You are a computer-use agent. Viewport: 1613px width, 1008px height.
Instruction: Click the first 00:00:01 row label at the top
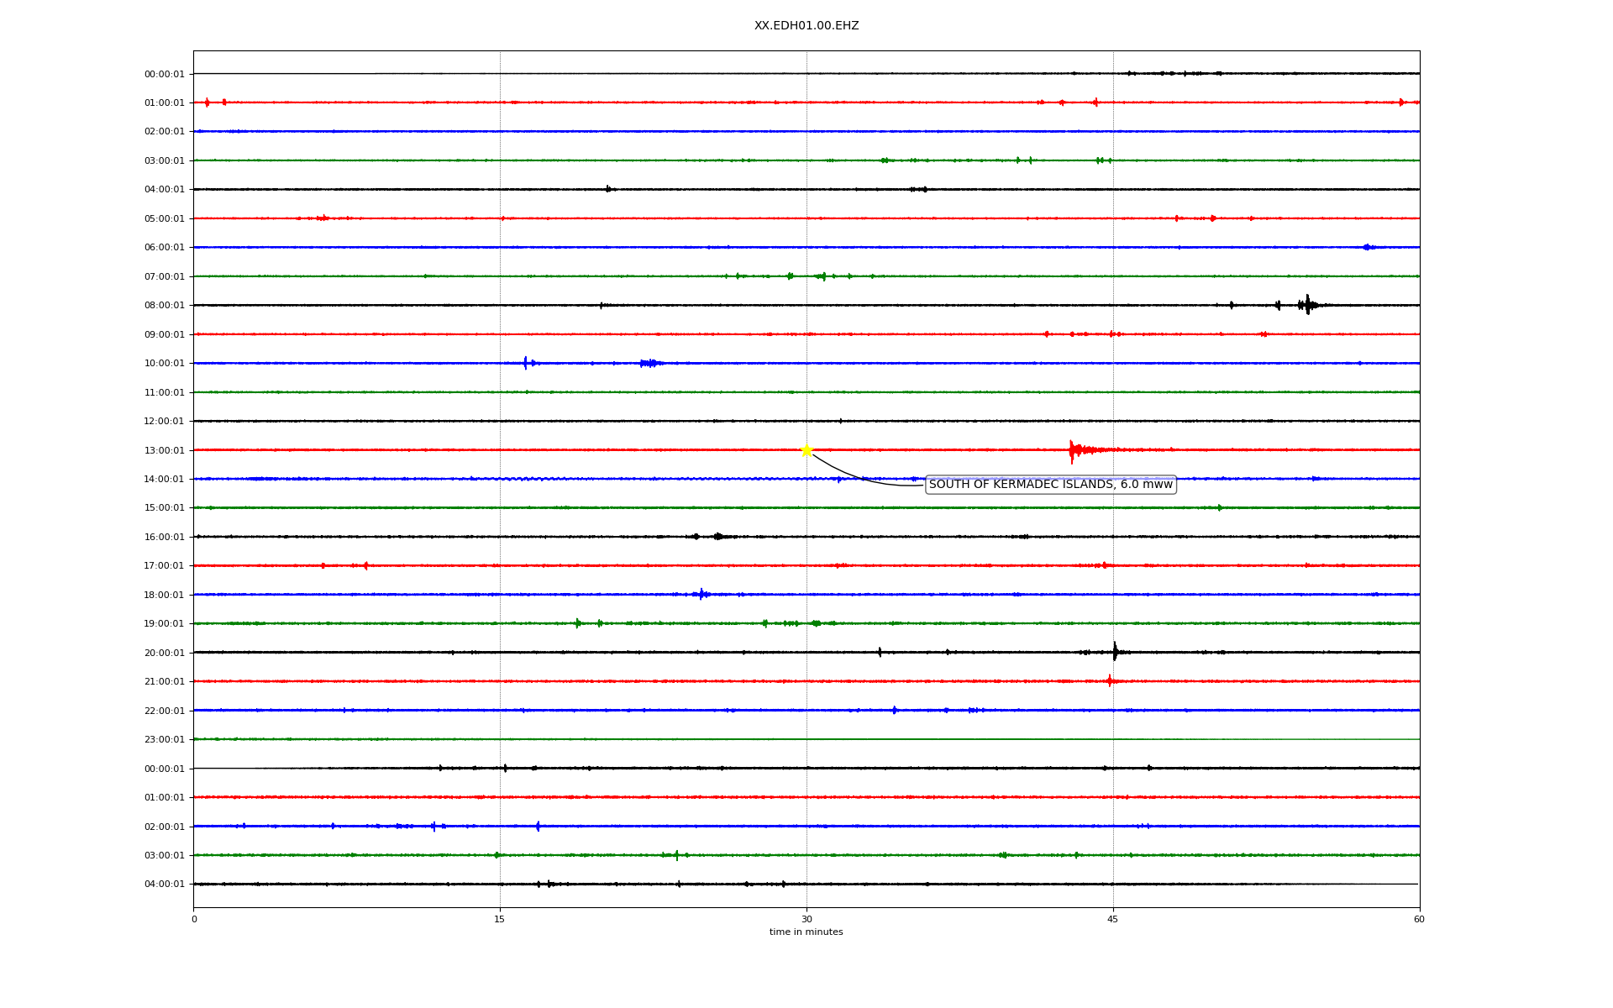[164, 75]
